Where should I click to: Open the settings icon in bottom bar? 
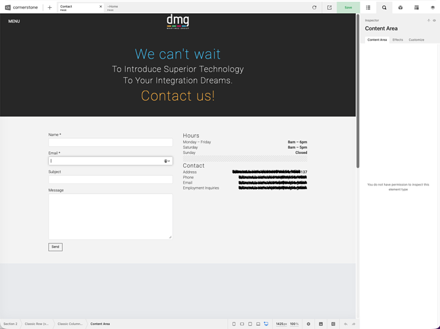(x=308, y=324)
